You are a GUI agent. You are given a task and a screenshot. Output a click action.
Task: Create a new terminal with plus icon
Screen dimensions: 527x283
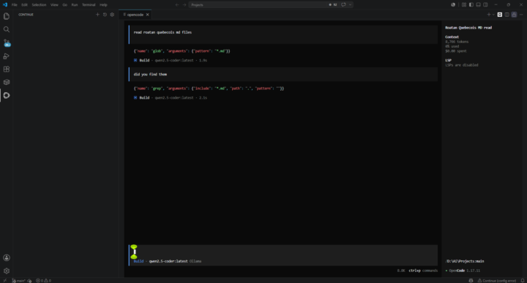(x=489, y=15)
